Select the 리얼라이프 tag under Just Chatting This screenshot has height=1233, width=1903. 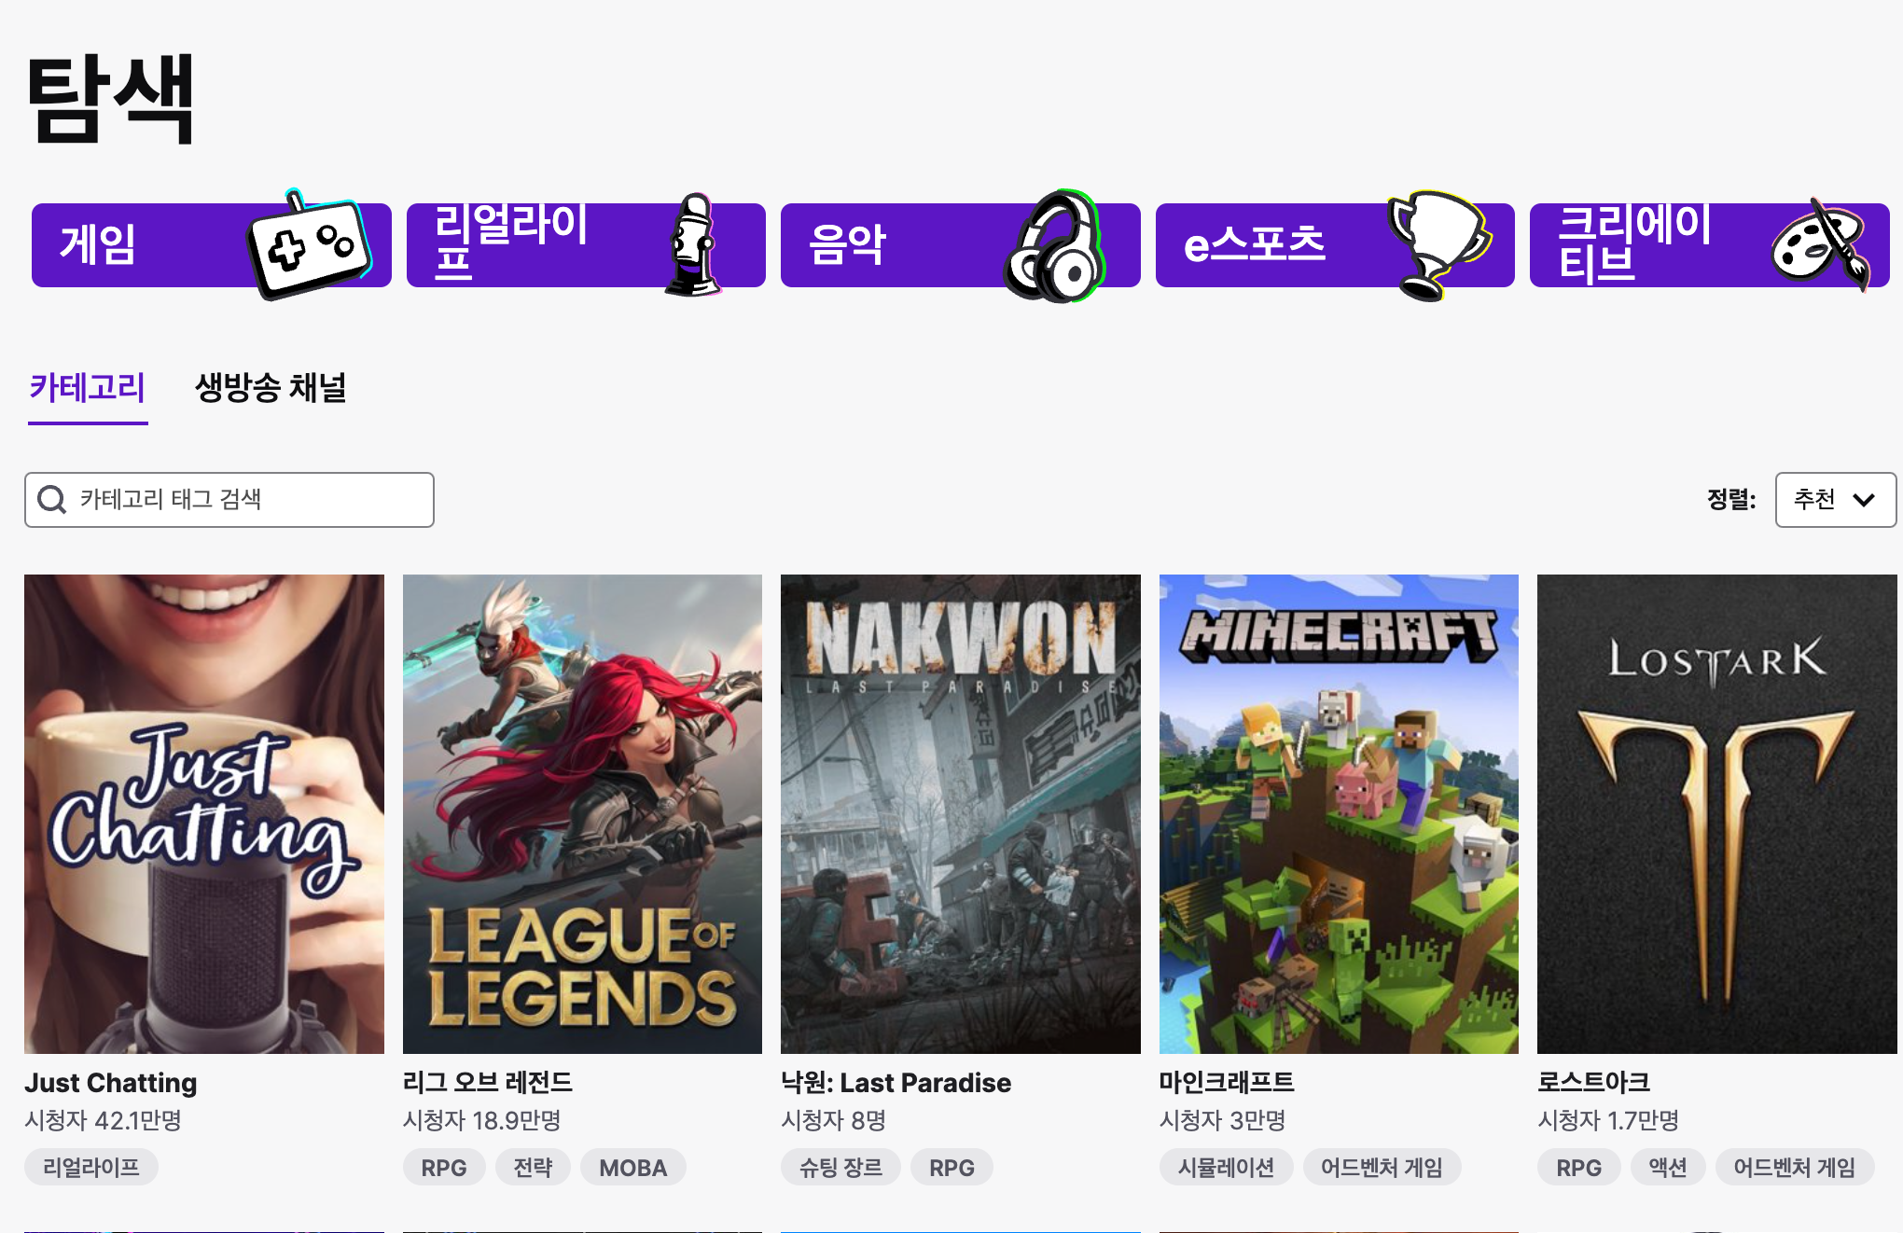point(91,1168)
